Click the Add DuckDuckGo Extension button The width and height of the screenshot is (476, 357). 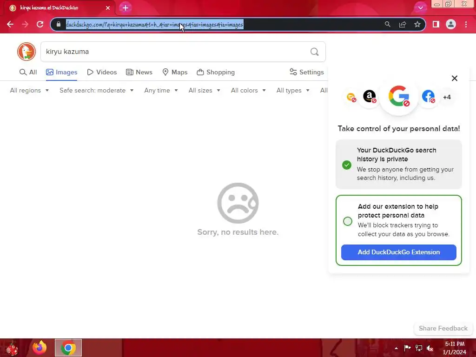pos(398,252)
